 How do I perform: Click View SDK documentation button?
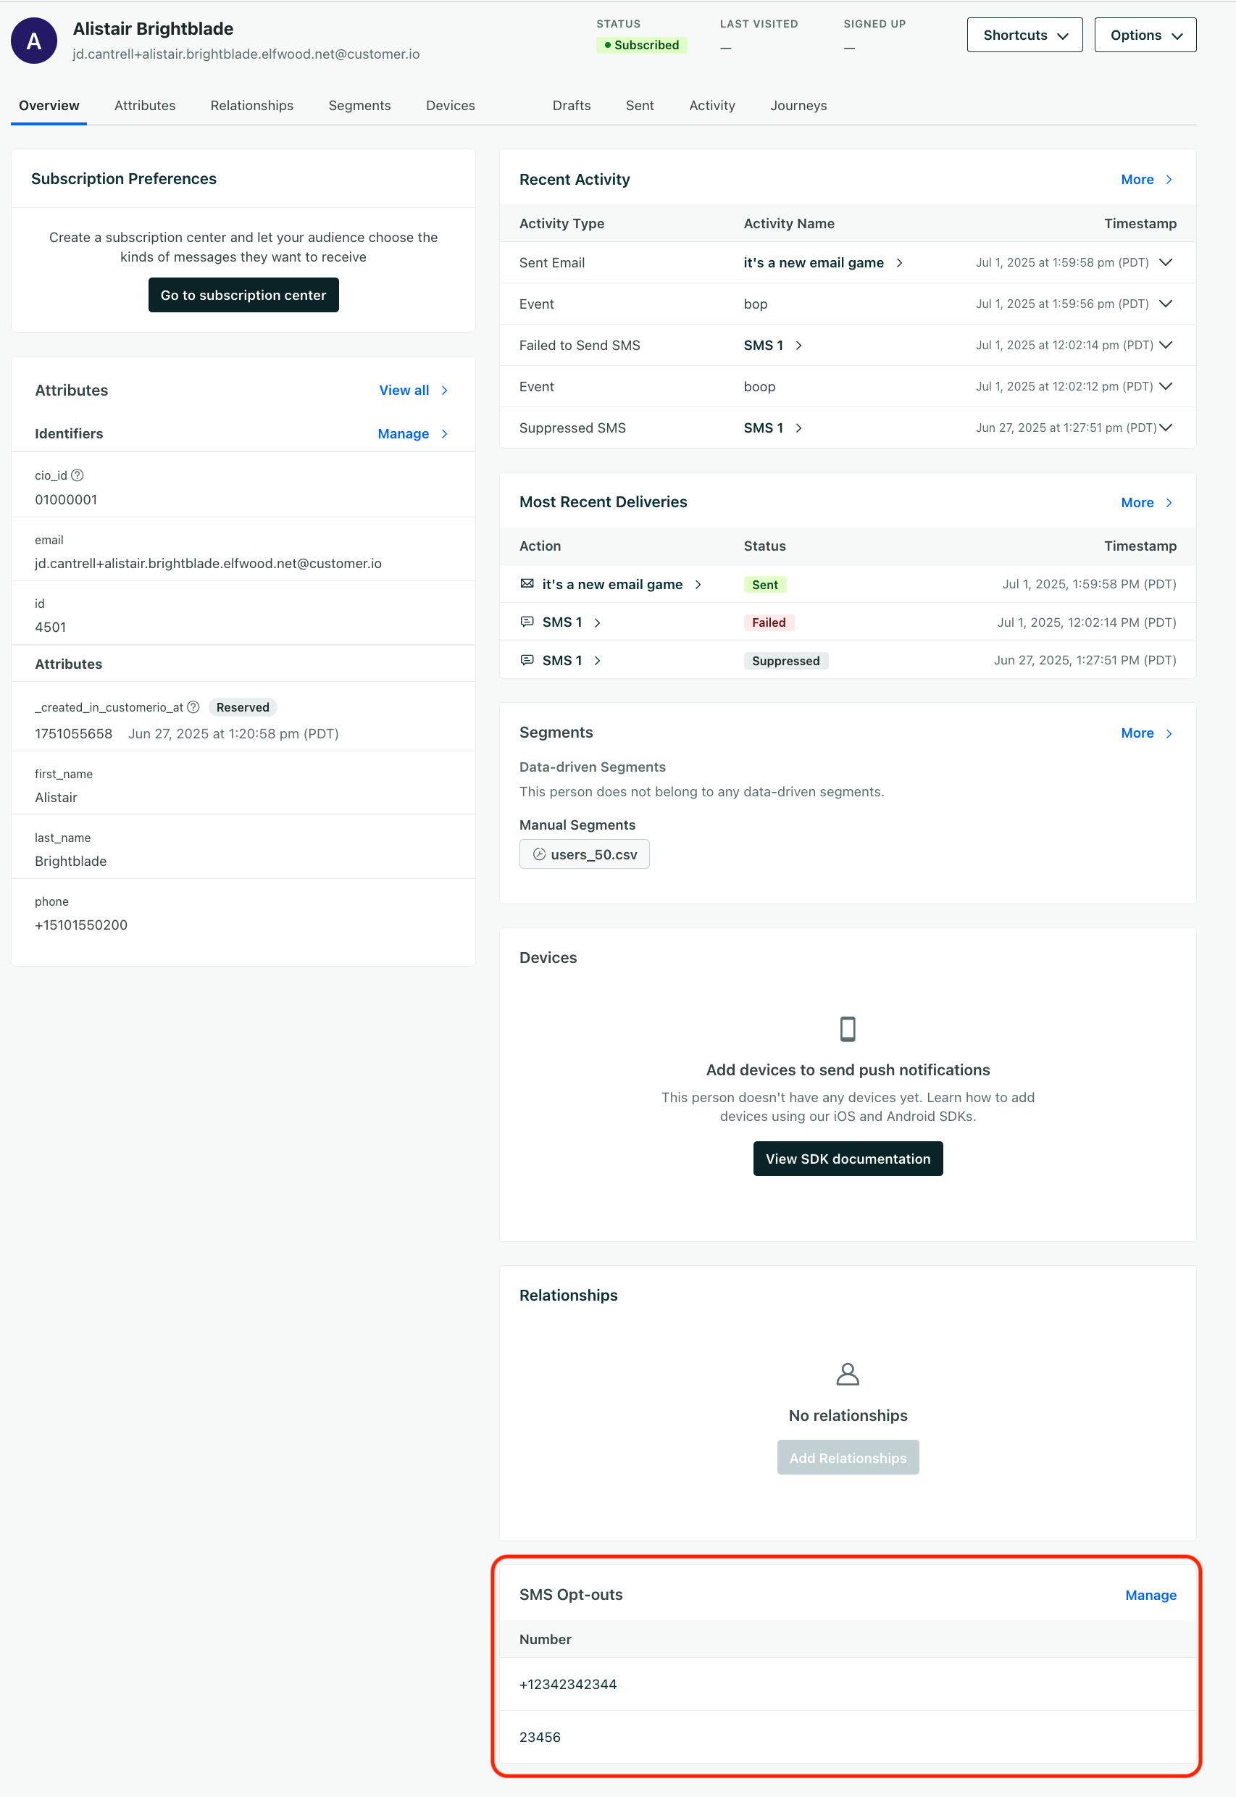(848, 1159)
